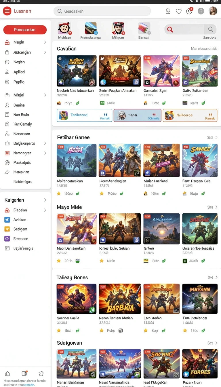Expand the Nerocogran chevron
Screen dimensions: 221x387
45,153
